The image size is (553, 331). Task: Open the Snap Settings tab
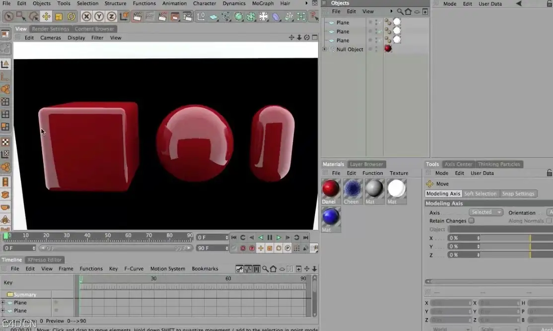tap(518, 194)
